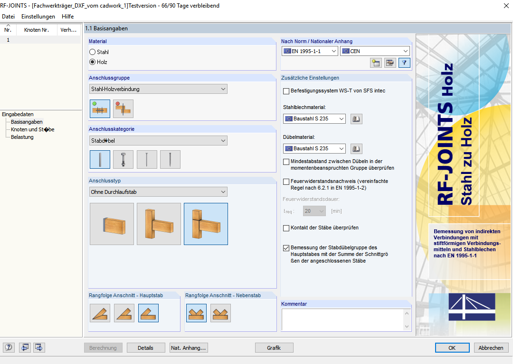Pick second Nebenstab cut priority icon
Screen dimensions: 513x364
tap(220, 313)
